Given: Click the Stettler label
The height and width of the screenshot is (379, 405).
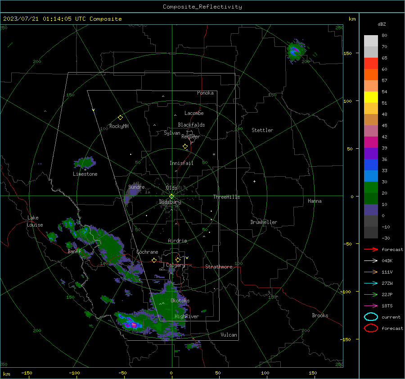Looking at the screenshot, I should click(262, 130).
